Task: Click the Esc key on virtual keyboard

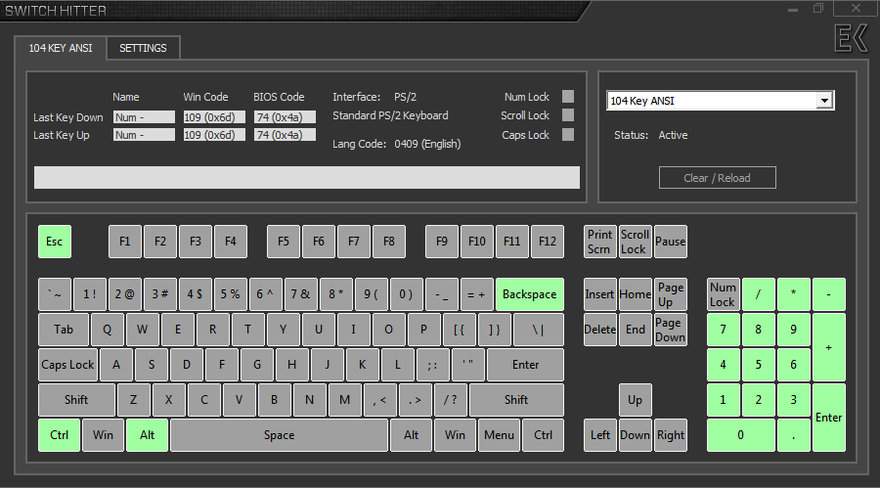Action: 54,242
